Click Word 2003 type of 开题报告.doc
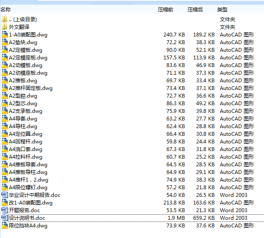Screen dimensions: 264x238 [x=233, y=210]
